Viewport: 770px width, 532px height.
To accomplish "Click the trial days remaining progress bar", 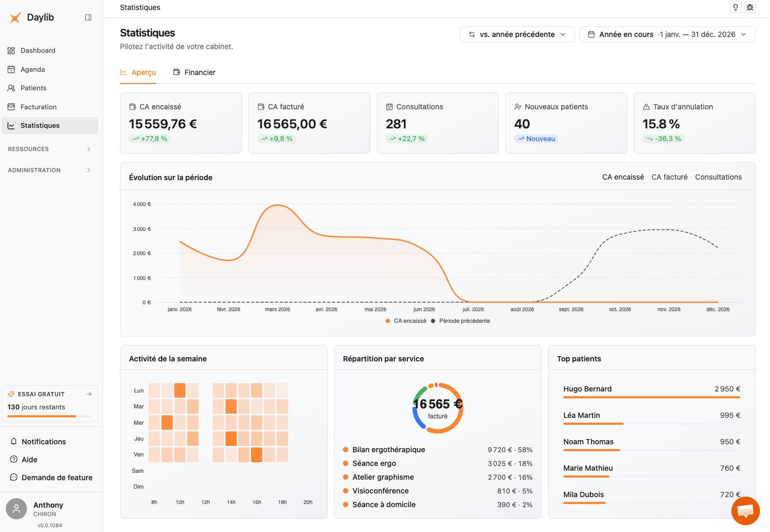I will click(50, 416).
